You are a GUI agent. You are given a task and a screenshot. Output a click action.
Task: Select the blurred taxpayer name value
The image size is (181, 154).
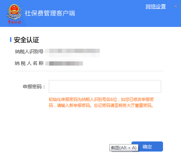coord(64,63)
